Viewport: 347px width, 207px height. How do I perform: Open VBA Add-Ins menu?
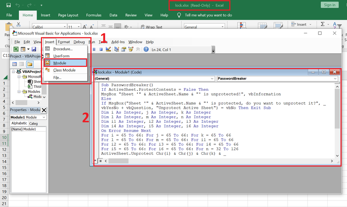(118, 42)
